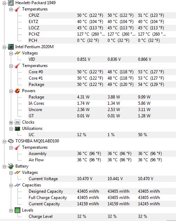Viewport: 176px width, 221px height.
Task: Collapse the Battery node
Action: 5,167
